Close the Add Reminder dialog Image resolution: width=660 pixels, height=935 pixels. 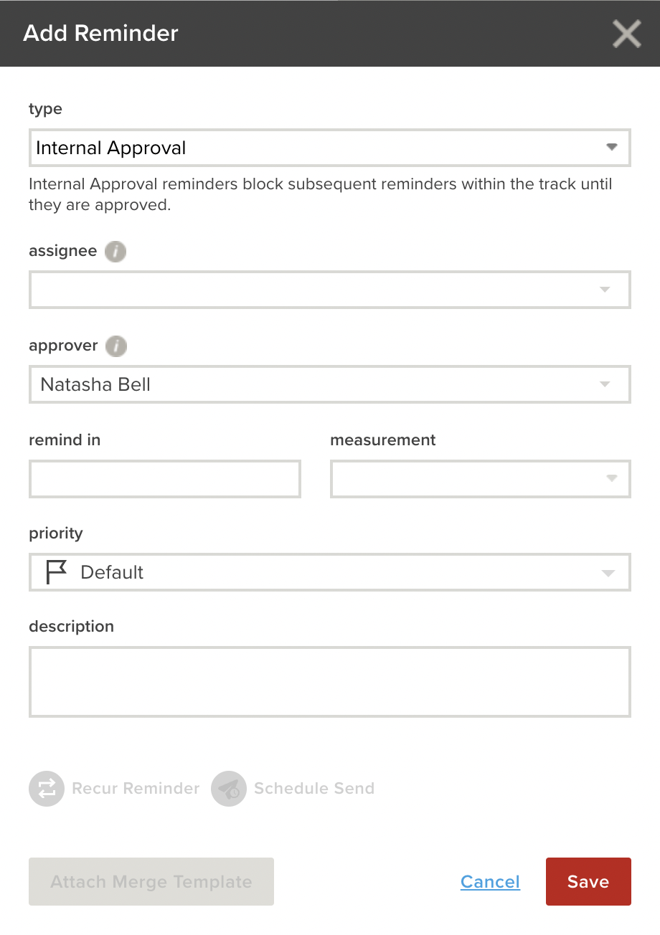(626, 33)
